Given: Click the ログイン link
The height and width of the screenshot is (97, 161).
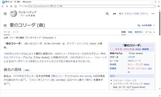Looking at the screenshot, I should pos(144,14).
